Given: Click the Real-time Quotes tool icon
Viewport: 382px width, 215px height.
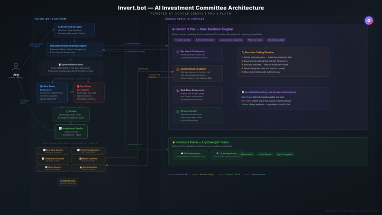Looking at the screenshot, I should 45,150.
